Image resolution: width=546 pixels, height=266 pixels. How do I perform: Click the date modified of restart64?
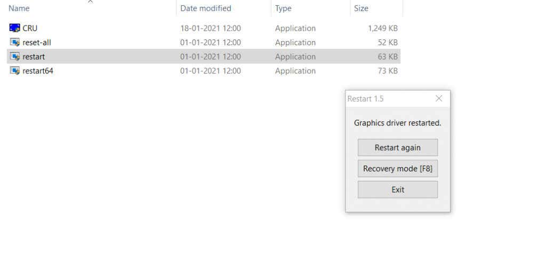click(210, 71)
